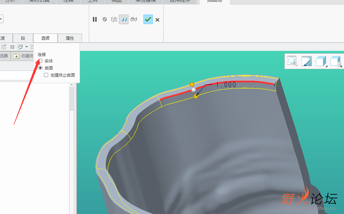Select the 曲面 radio button

pyautogui.click(x=40, y=68)
